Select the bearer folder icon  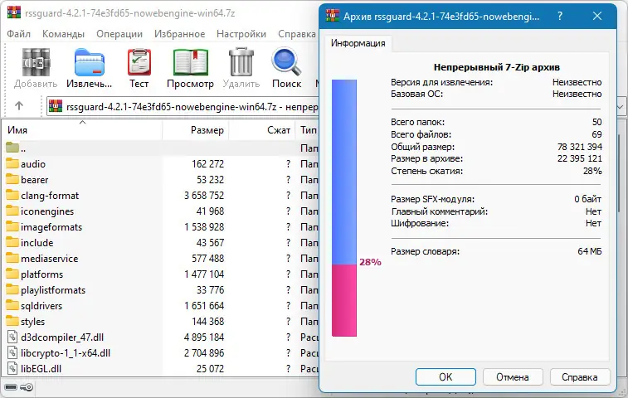pyautogui.click(x=12, y=179)
